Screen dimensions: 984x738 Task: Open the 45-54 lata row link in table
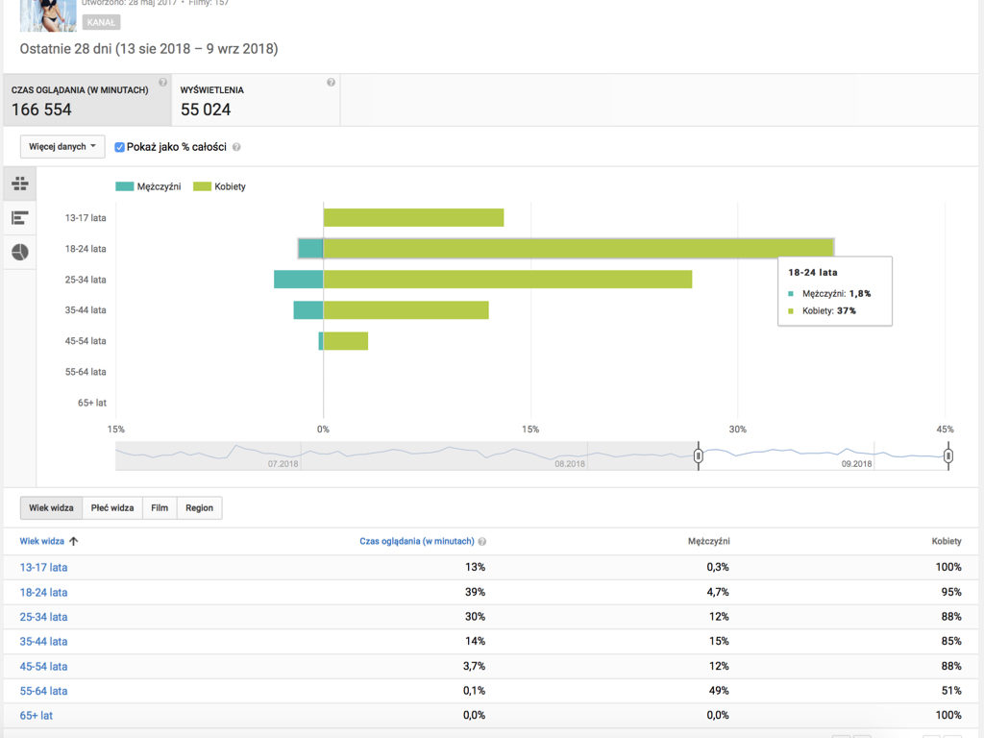tap(43, 667)
